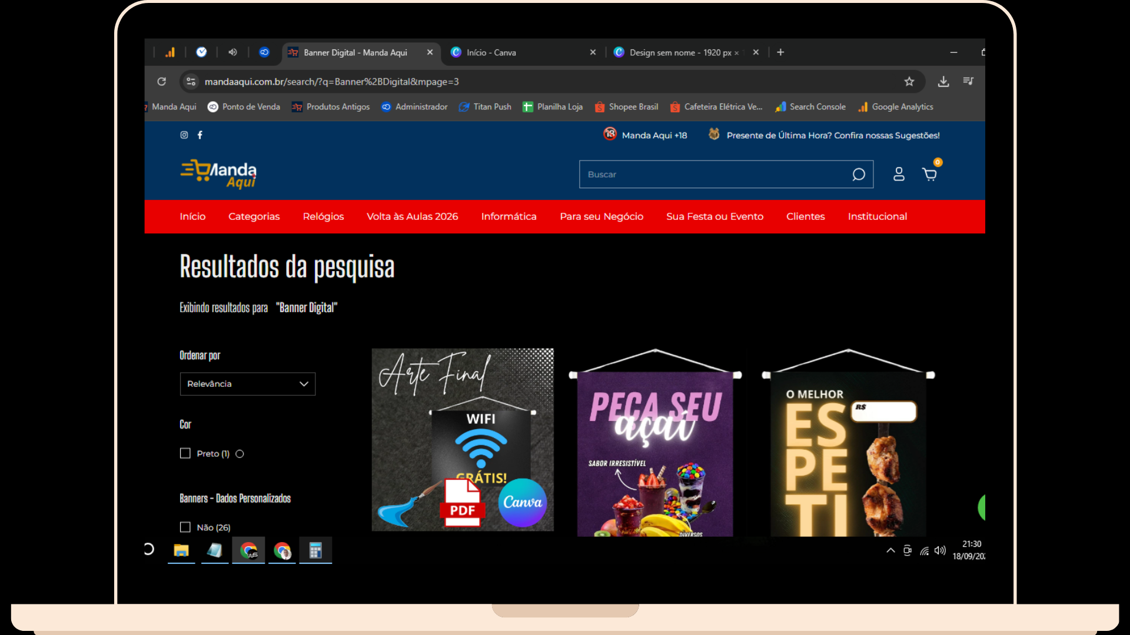Expand the Categorias menu

click(254, 216)
